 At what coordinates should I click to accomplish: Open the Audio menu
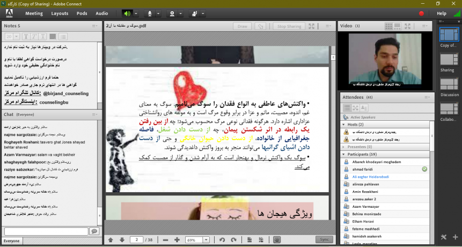(x=101, y=13)
